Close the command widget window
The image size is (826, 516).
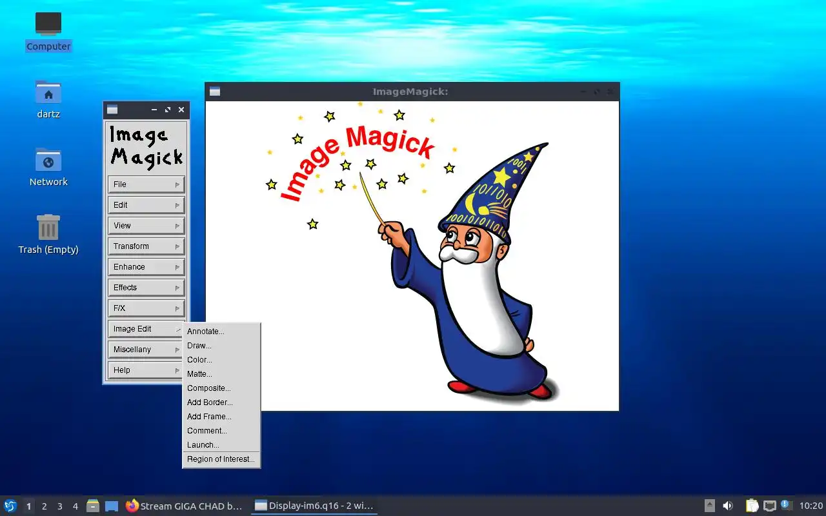pos(181,110)
